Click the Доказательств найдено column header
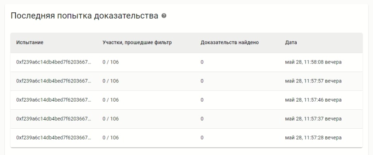This screenshot has width=373, height=155. pos(230,43)
